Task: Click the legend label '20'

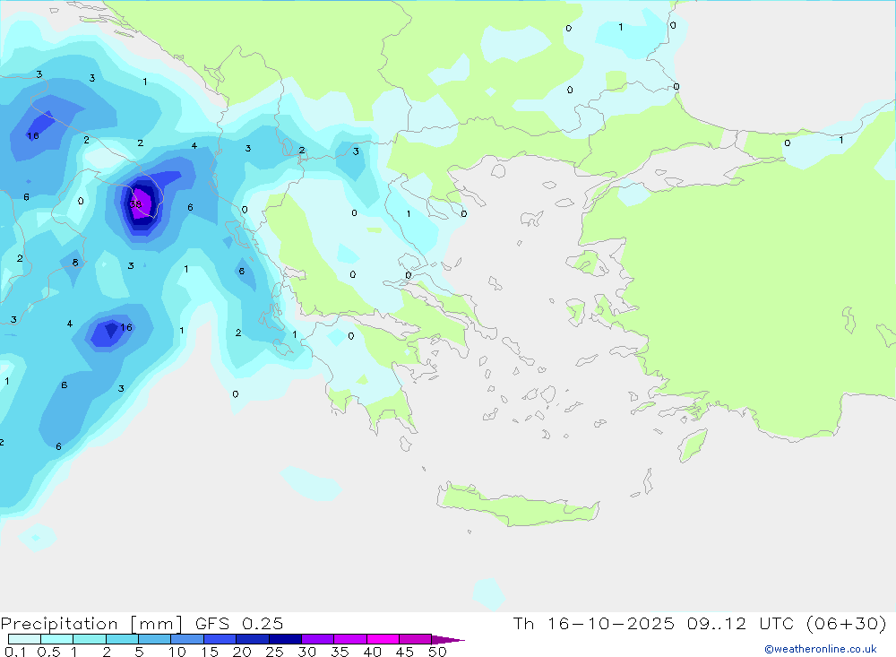Action: point(242,652)
